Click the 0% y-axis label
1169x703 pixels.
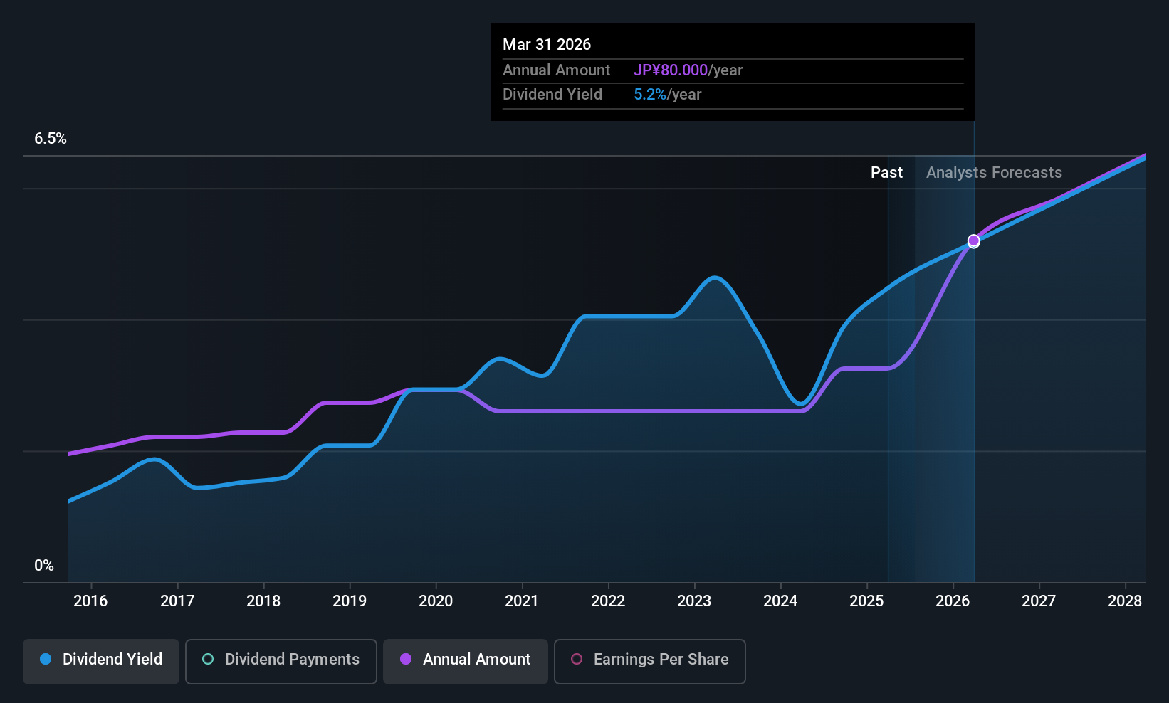pos(44,566)
